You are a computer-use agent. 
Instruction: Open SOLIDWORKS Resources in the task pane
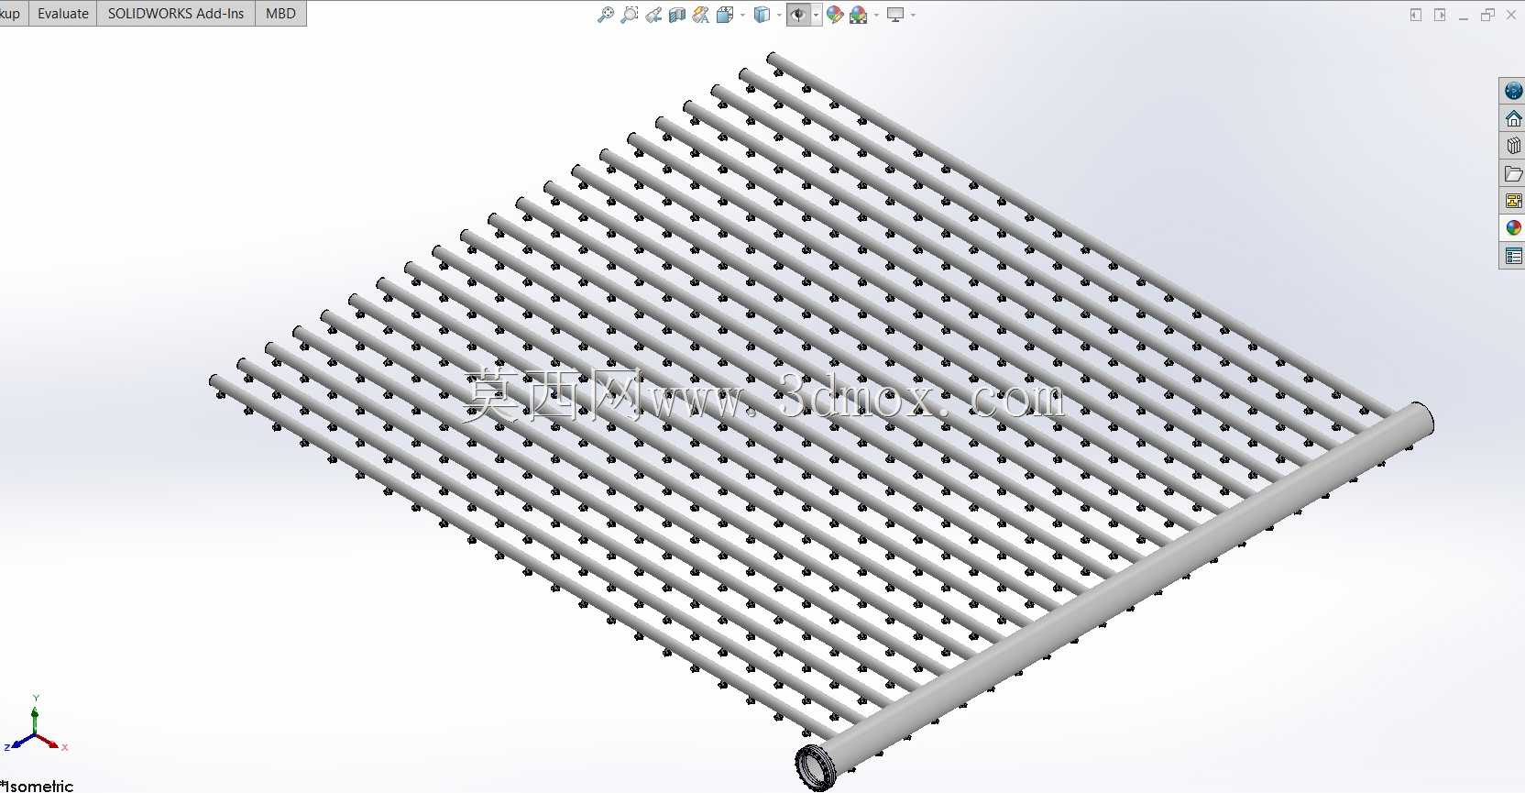(x=1513, y=91)
